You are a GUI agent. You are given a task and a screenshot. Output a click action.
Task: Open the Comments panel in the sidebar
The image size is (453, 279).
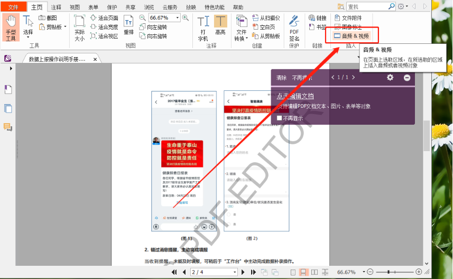click(x=8, y=127)
